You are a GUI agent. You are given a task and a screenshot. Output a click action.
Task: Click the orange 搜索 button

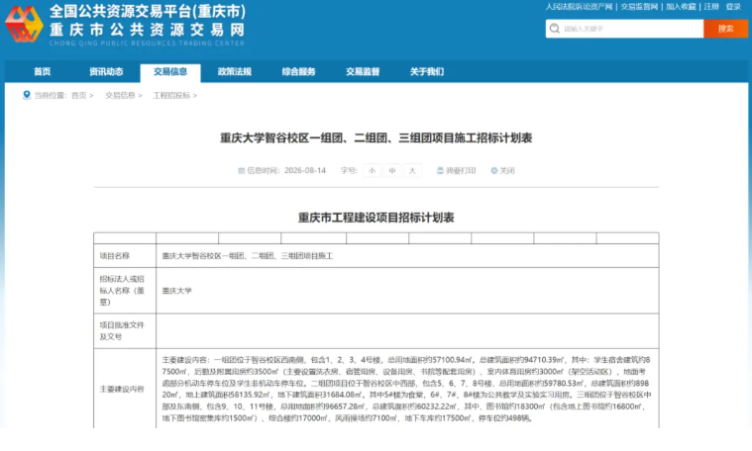coord(725,29)
